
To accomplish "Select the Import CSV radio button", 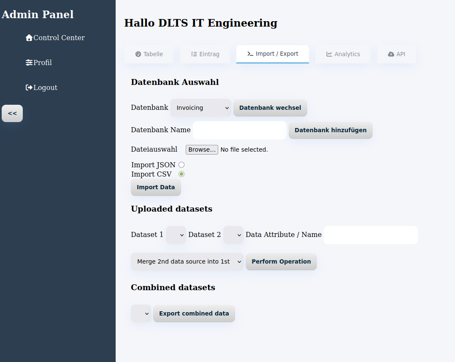I will (x=181, y=174).
